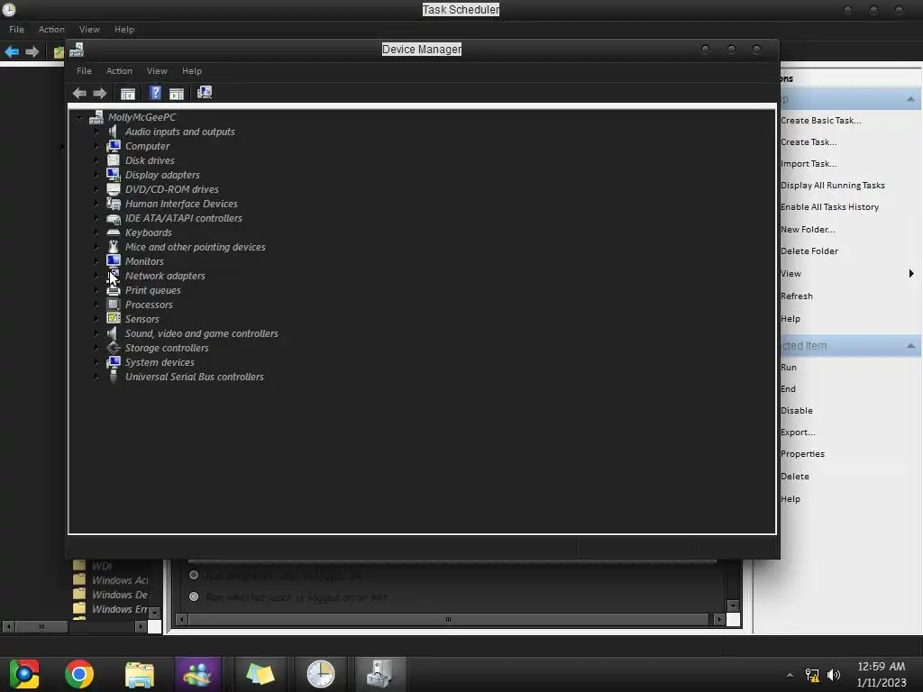This screenshot has width=923, height=692.
Task: Click the Monitors icon
Action: point(113,260)
